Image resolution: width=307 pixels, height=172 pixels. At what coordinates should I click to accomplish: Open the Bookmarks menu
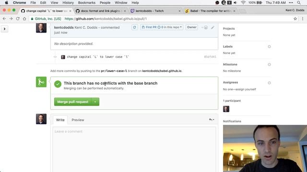(86, 2)
